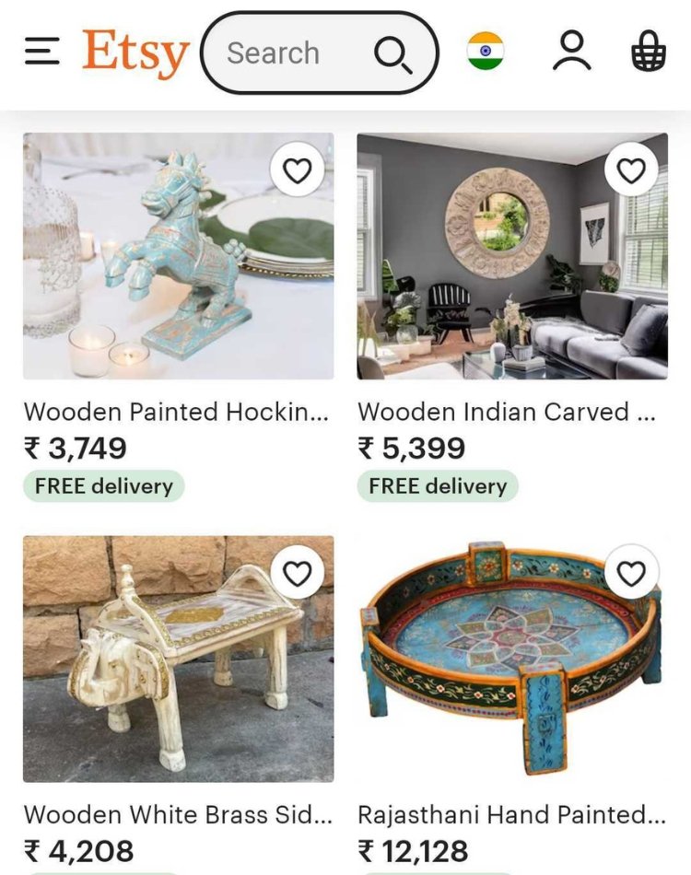Open the elephant table product image

pos(179,659)
